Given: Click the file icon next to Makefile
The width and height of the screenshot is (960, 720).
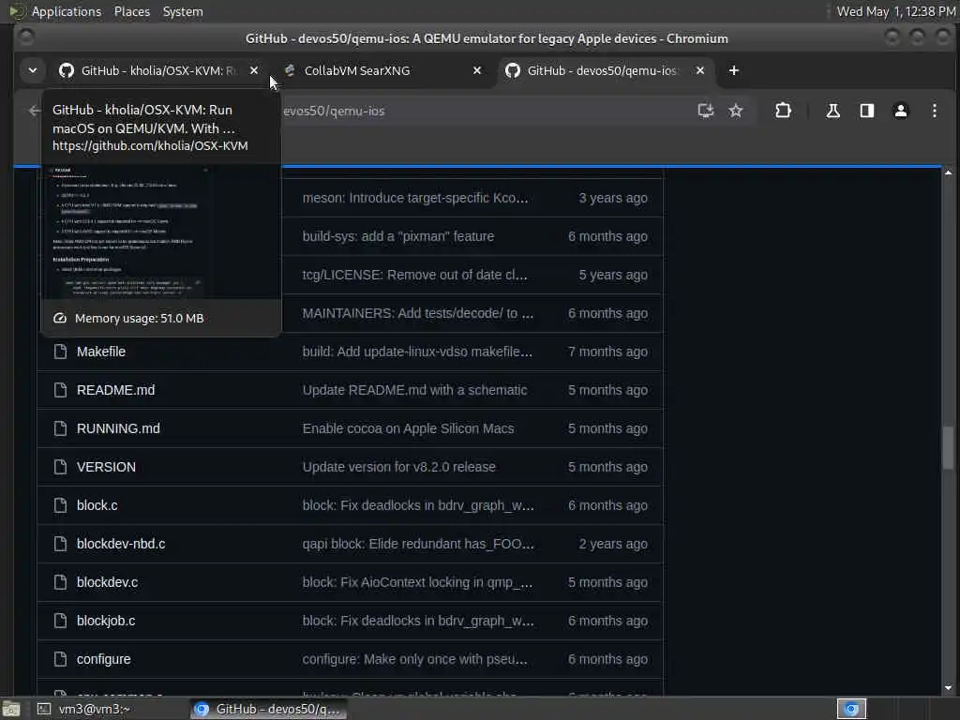Looking at the screenshot, I should pos(60,352).
